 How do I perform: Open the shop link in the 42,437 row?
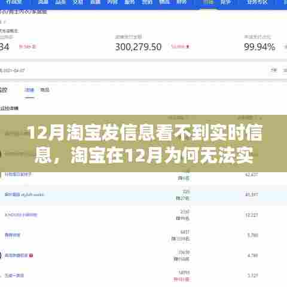(18, 175)
